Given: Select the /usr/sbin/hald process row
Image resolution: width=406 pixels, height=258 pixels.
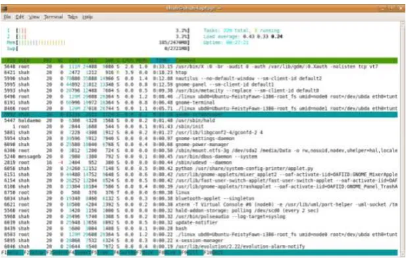Looking at the screenshot, I should (199, 120).
